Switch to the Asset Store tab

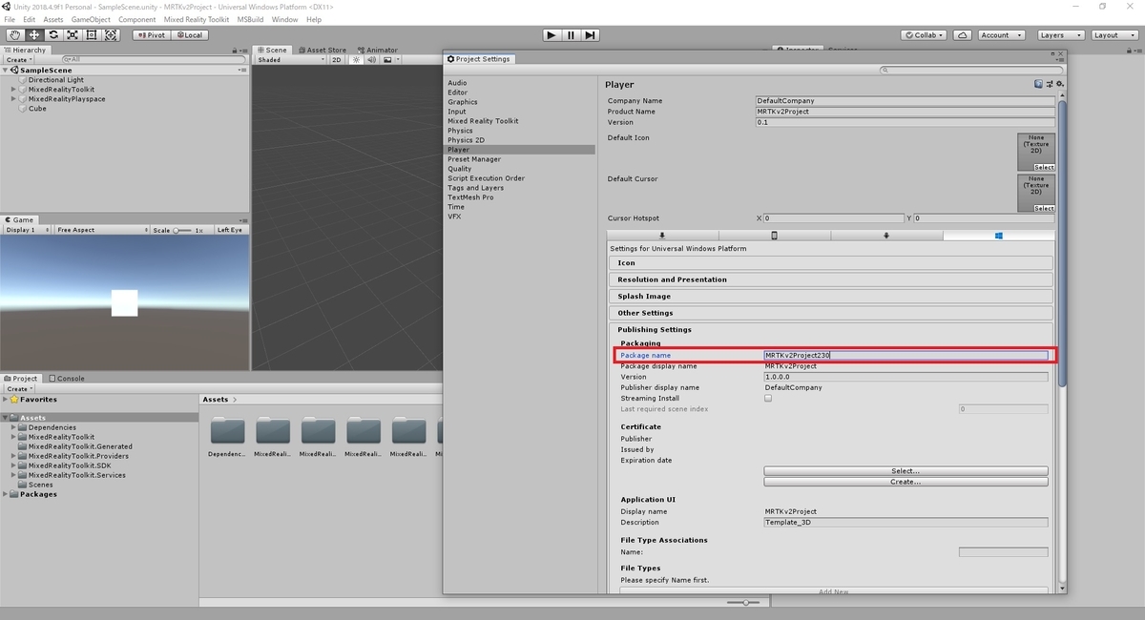tap(323, 50)
